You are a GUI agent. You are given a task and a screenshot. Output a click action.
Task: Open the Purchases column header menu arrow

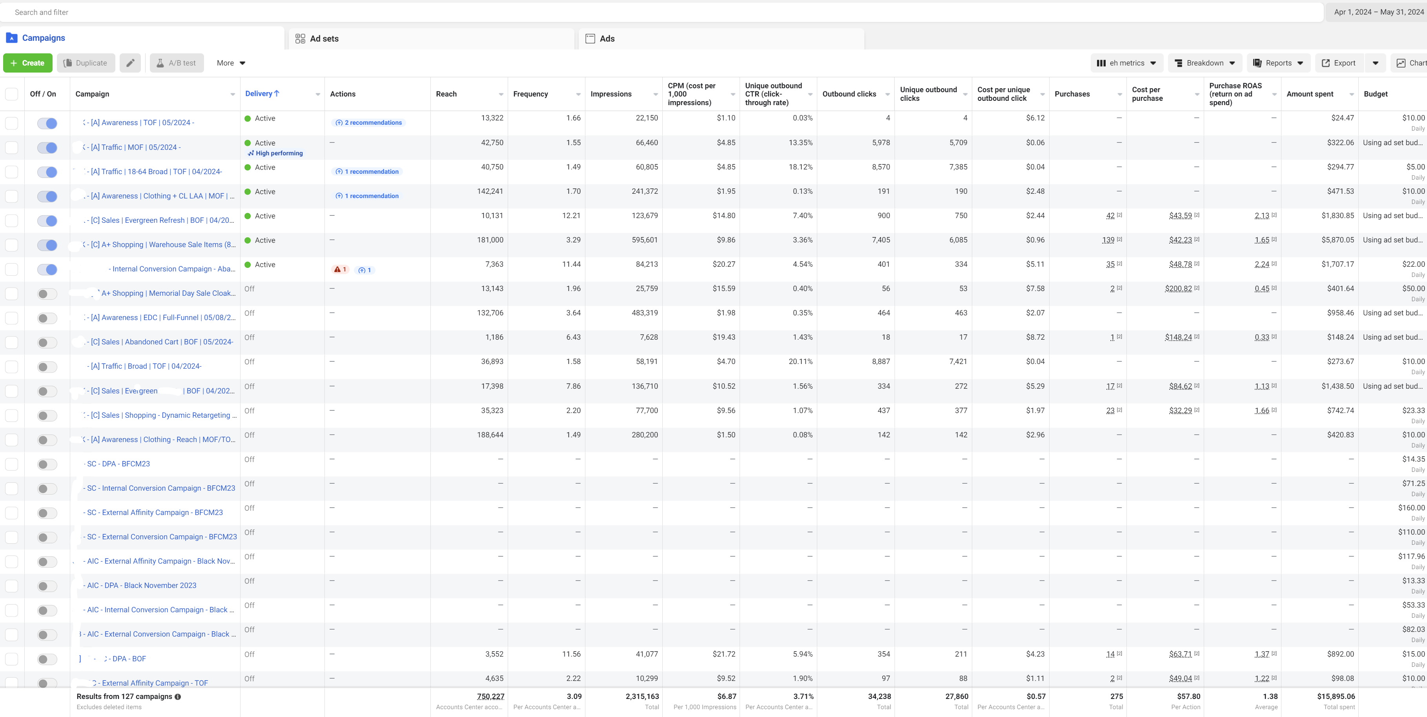(1119, 94)
